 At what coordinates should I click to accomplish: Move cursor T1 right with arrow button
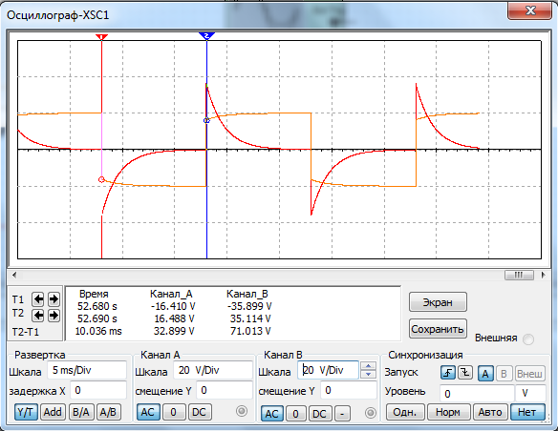(54, 299)
